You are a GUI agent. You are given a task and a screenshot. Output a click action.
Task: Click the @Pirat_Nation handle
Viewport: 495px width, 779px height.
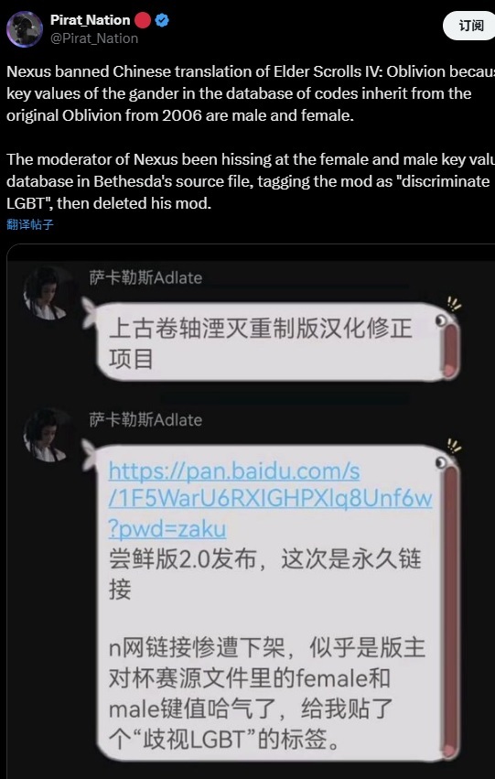point(94,38)
